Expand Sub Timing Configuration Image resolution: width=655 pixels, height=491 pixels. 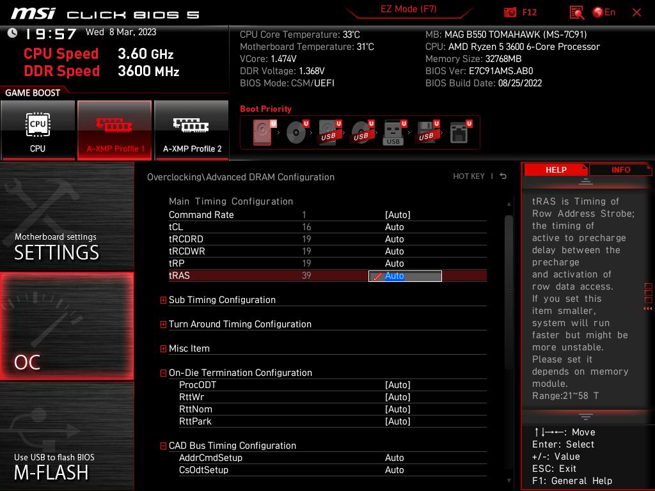(163, 300)
